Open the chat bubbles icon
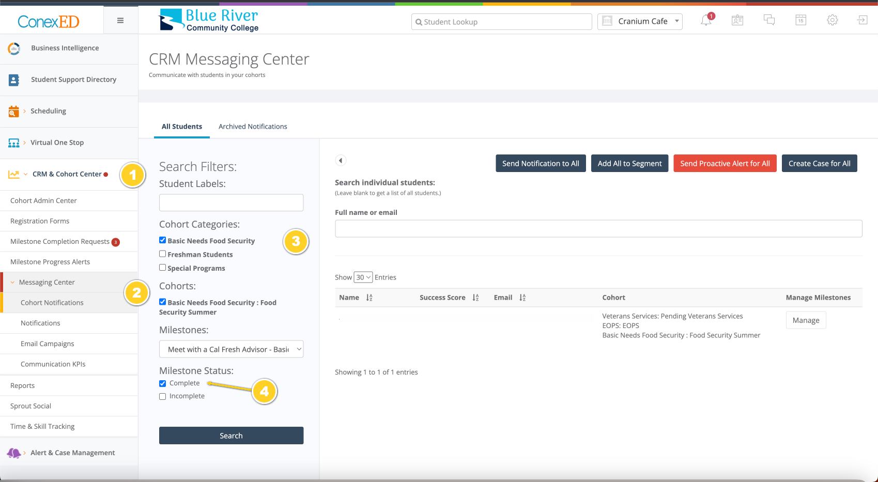Viewport: 878px width, 482px height. (769, 20)
